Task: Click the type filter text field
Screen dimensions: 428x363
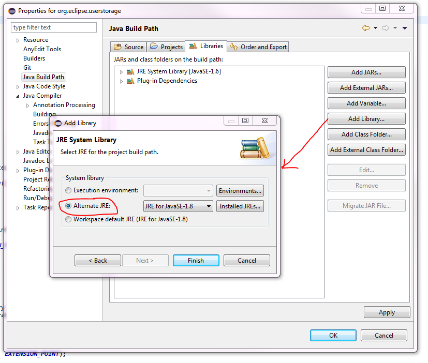Action: click(x=54, y=27)
